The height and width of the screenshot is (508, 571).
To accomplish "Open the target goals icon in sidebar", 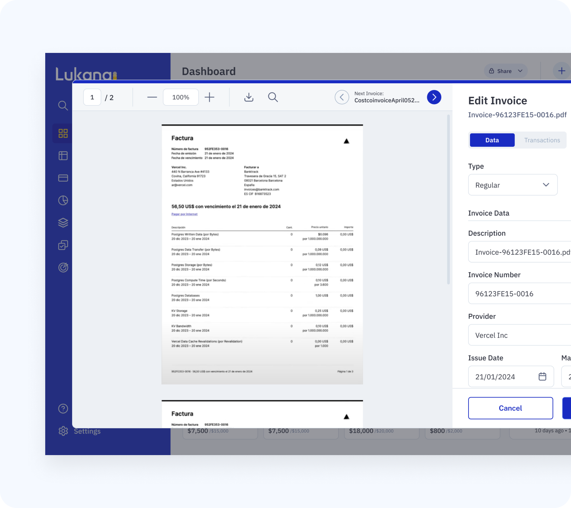I will (63, 267).
